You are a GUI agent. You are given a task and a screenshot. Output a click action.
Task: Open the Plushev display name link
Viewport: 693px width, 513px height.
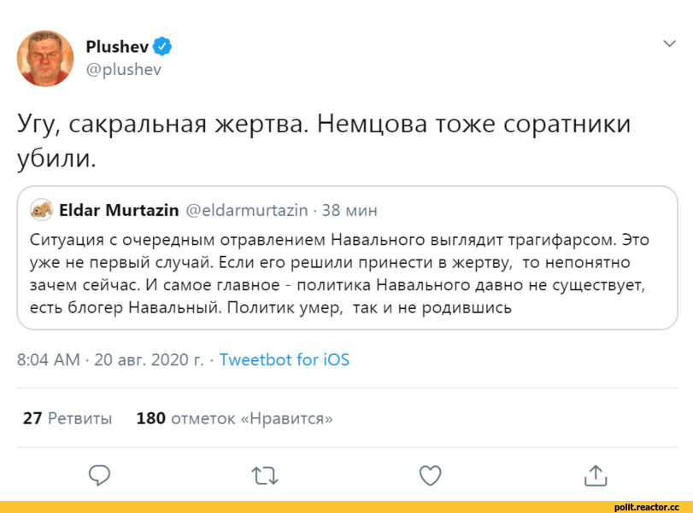117,45
